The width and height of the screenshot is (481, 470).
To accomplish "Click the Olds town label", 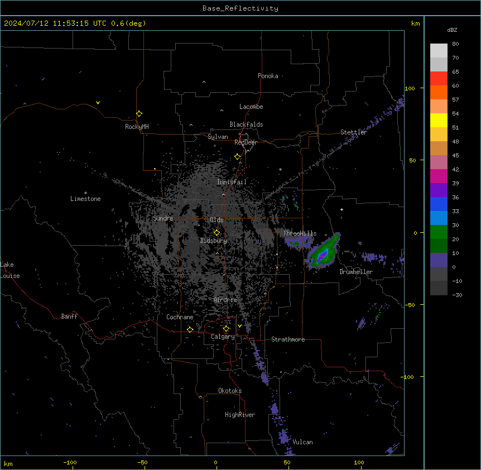I will [x=217, y=220].
